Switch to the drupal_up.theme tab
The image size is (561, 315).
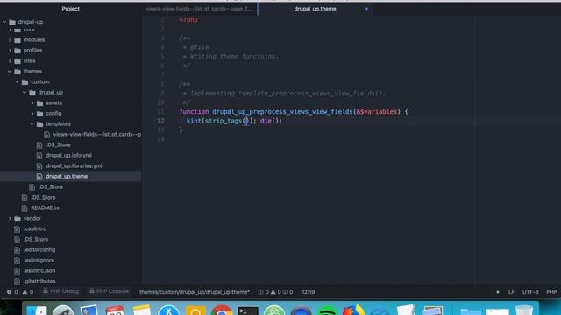click(x=315, y=9)
